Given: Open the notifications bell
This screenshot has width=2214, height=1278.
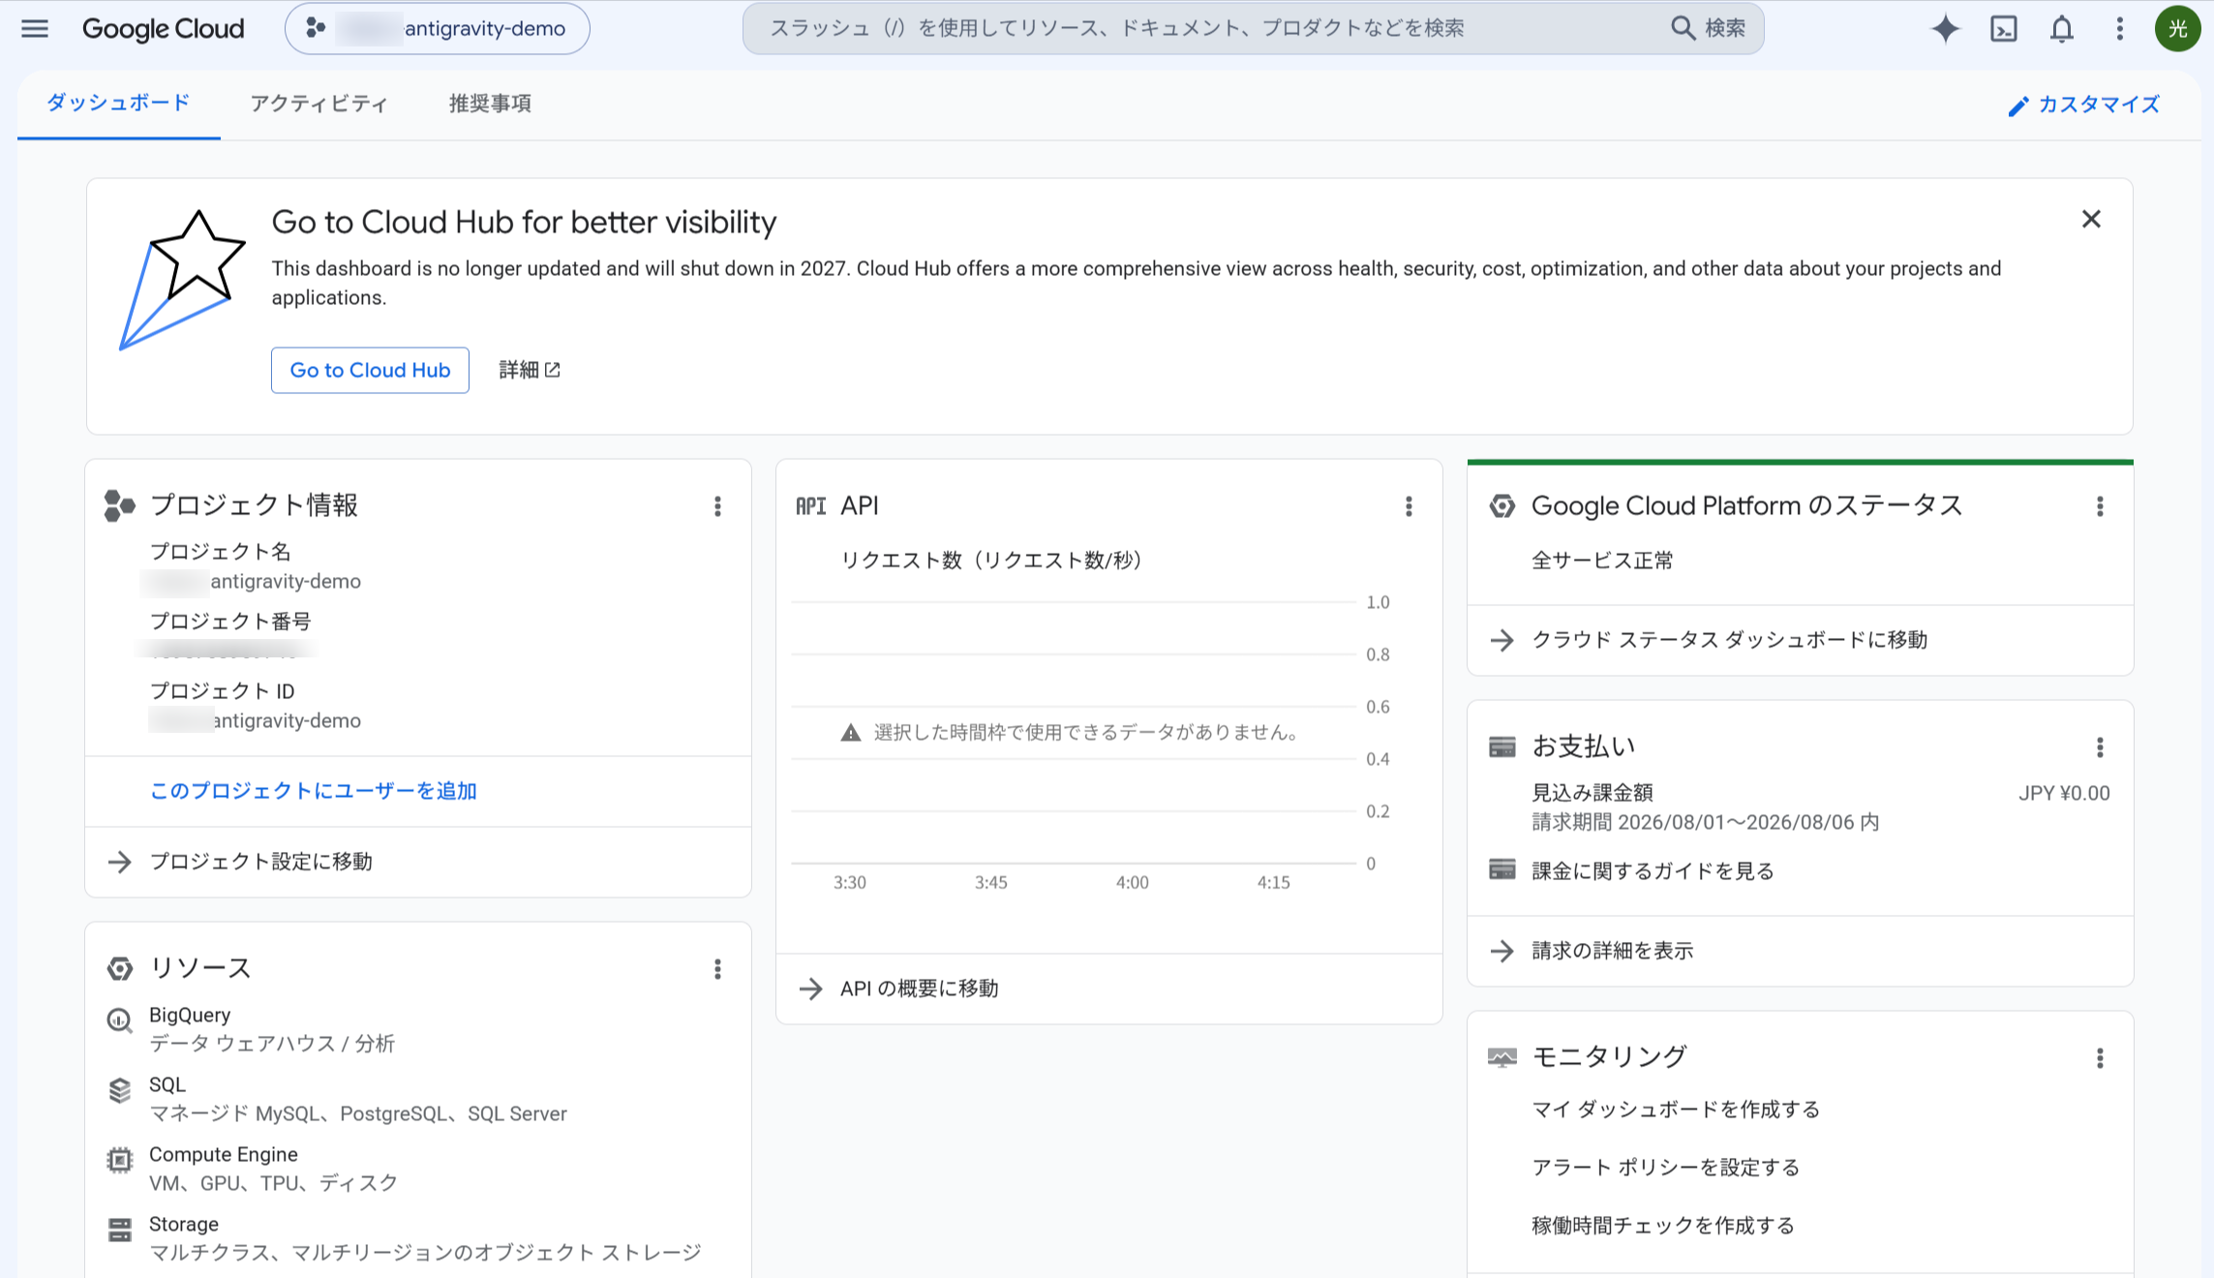Looking at the screenshot, I should coord(2062,29).
